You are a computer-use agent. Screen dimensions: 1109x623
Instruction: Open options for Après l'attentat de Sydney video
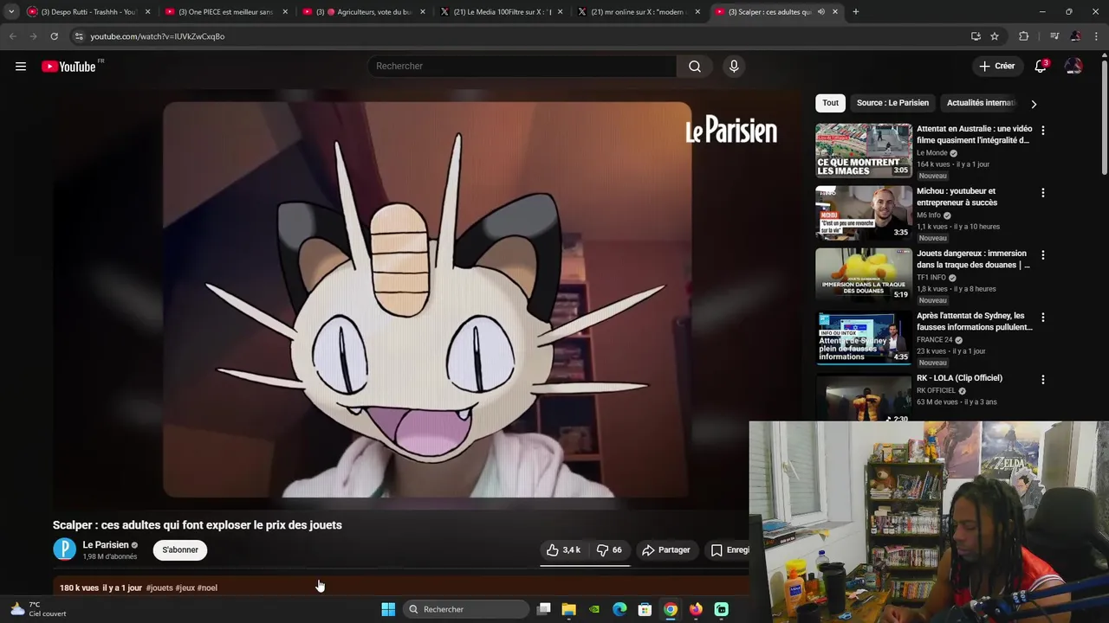1043,318
